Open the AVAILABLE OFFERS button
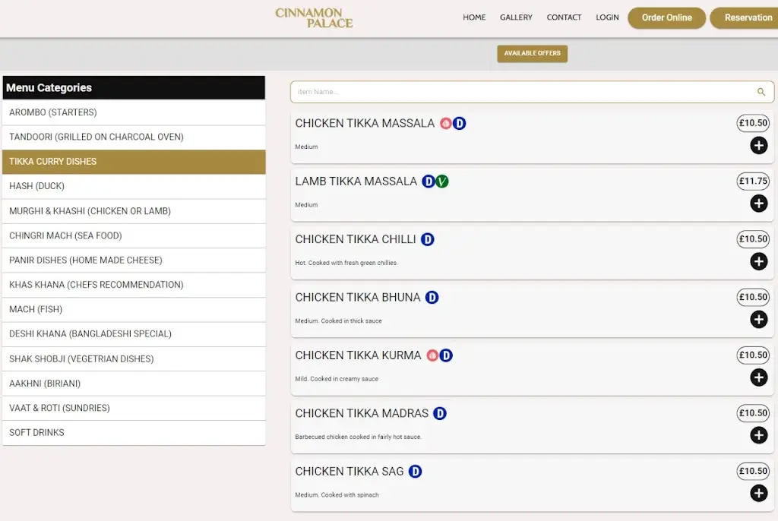Viewport: 778px width, 521px height. tap(532, 53)
